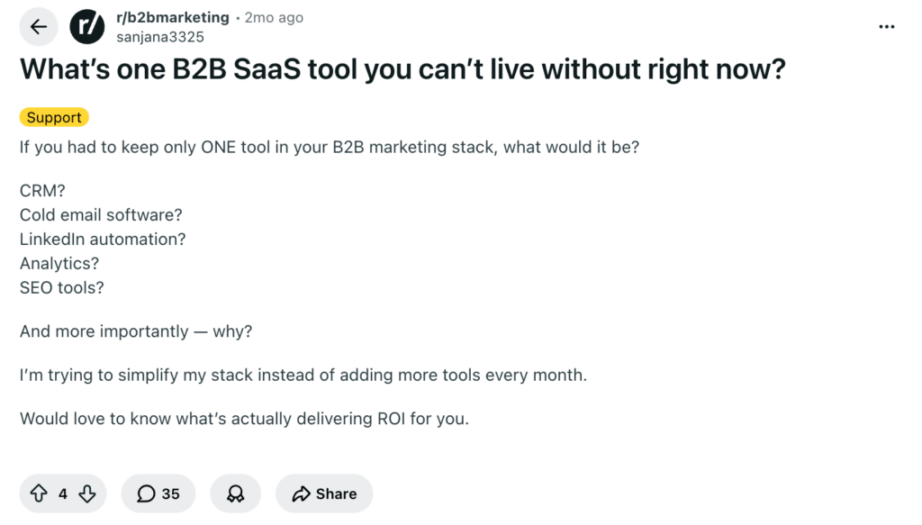Upvote the post using the up arrow
The height and width of the screenshot is (525, 922).
click(38, 493)
